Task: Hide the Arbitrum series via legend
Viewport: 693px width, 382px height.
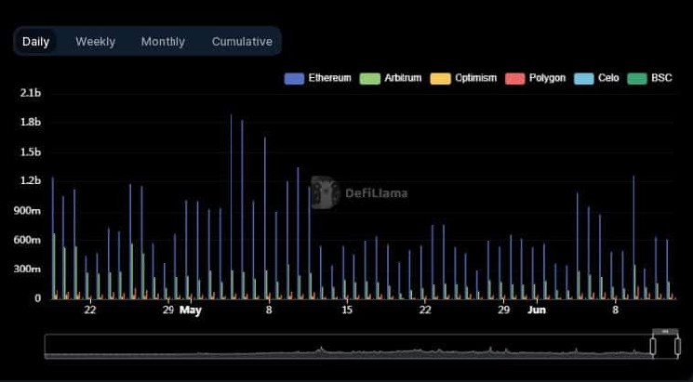Action: pos(396,78)
